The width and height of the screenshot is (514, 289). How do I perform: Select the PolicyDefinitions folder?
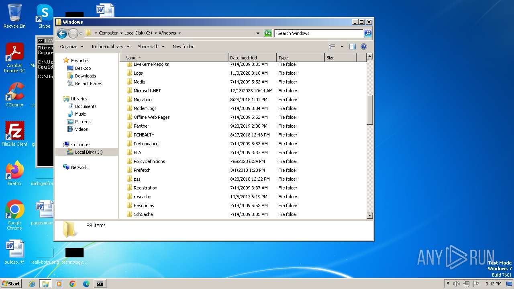tap(149, 161)
